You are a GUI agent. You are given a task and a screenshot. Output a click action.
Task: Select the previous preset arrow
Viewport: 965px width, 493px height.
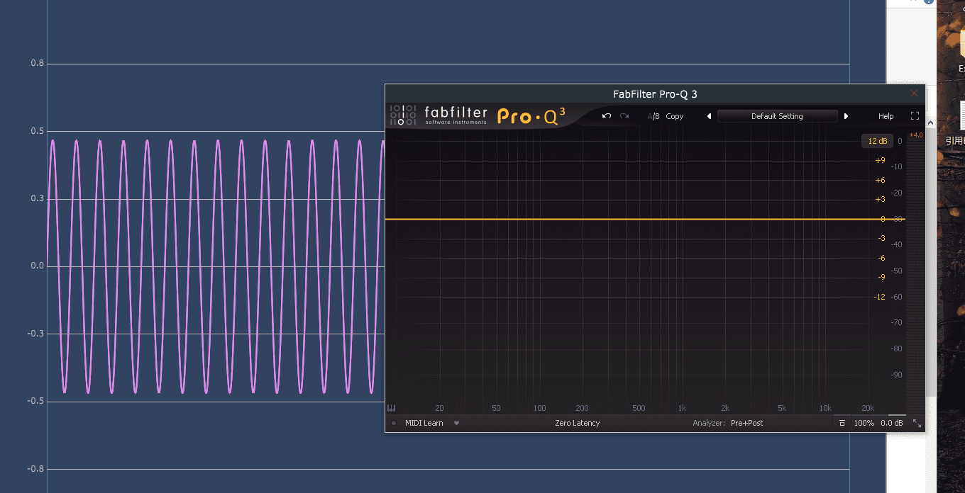click(x=709, y=116)
